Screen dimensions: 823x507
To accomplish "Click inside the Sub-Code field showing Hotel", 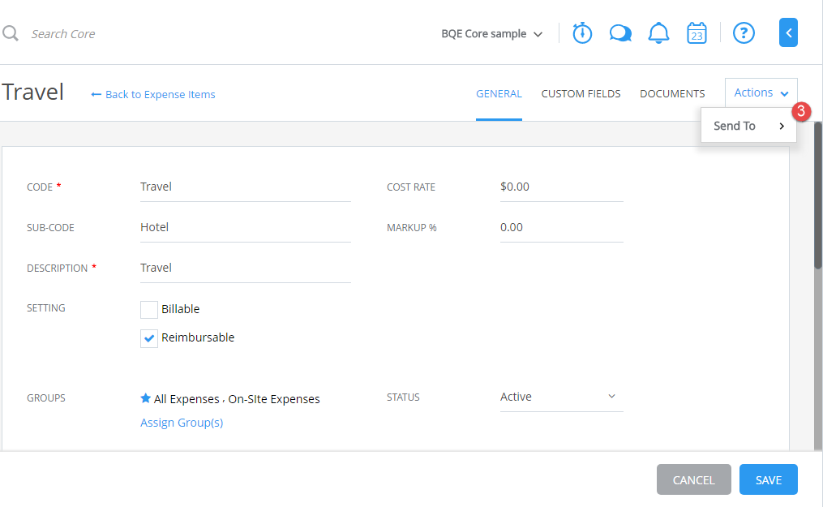I will [x=243, y=226].
